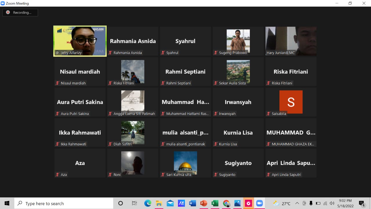Viewport: 371px width, 209px height.
Task: Open the Windows Start menu
Action: [7, 203]
